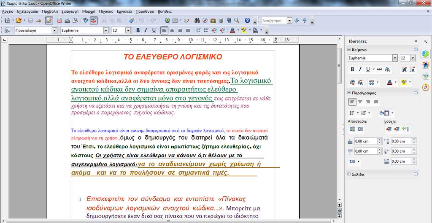The width and height of the screenshot is (432, 223).
Task: Open sidebar font size dropdown
Action: pyautogui.click(x=413, y=58)
